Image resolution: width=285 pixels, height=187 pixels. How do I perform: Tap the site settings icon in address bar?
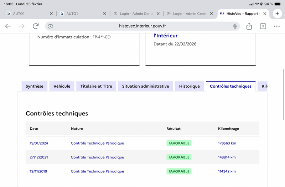[x=51, y=26]
